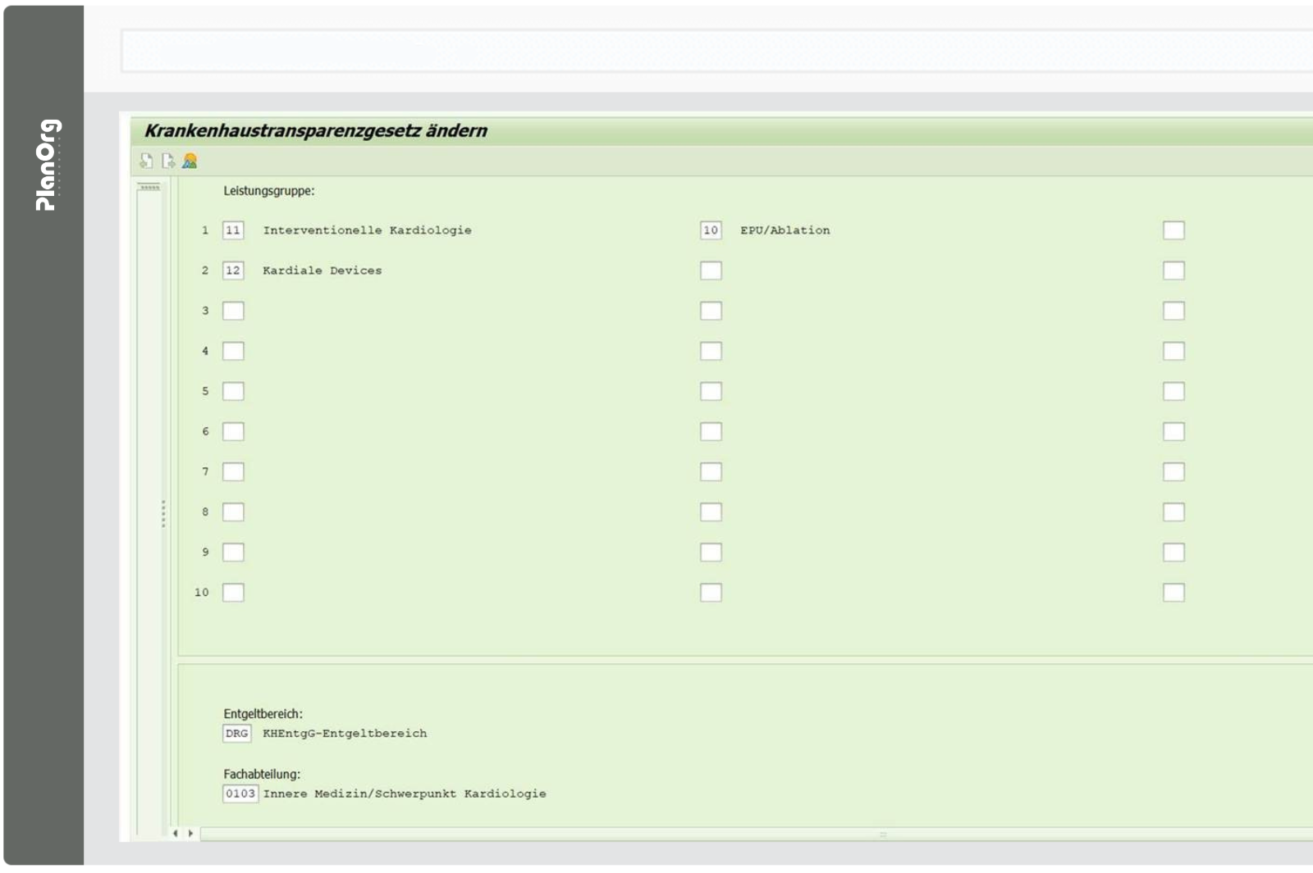This screenshot has width=1313, height=873.
Task: Select Leistungsgruppe field containing 11
Action: 233,230
